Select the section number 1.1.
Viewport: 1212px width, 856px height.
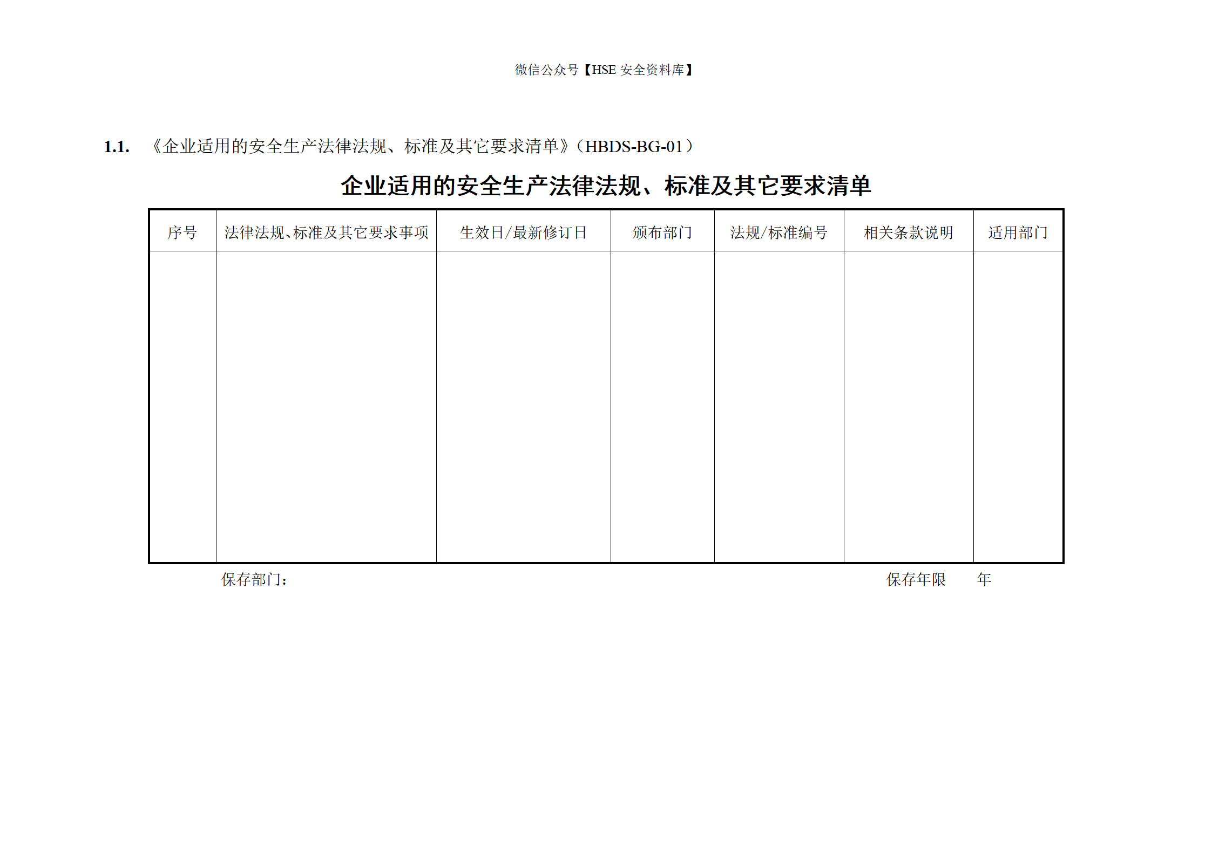(x=117, y=147)
